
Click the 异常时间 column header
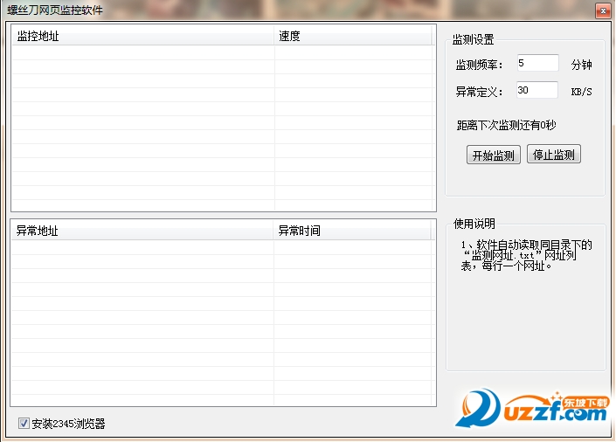[353, 231]
